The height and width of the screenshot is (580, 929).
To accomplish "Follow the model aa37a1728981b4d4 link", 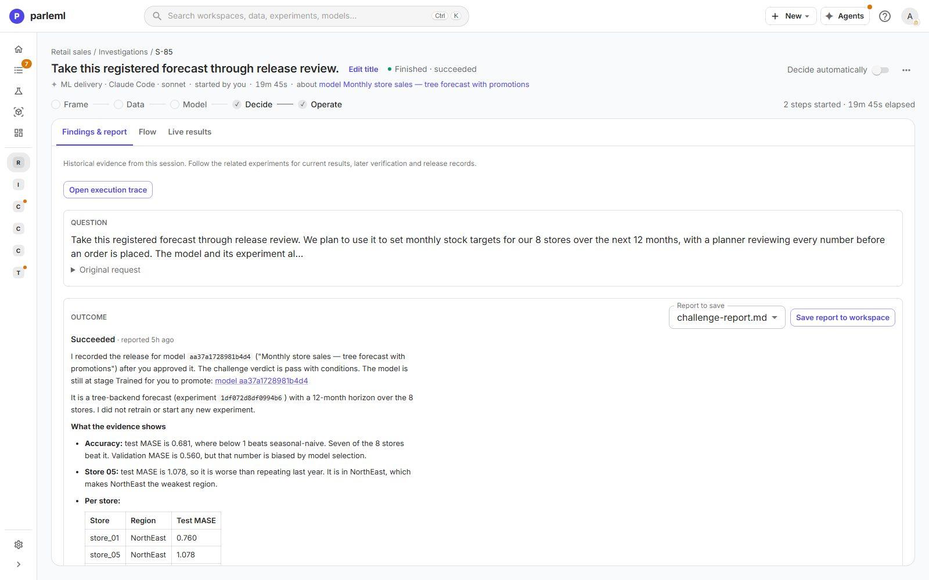I will pos(261,381).
